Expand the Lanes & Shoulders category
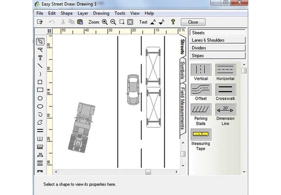Image resolution: width=281 pixels, height=195 pixels. pos(217,40)
